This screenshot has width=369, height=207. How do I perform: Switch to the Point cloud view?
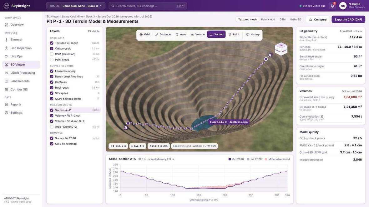(x=268, y=19)
